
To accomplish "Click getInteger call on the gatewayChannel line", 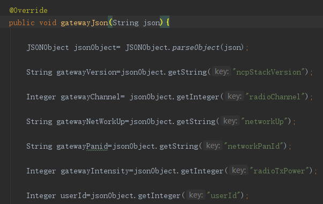I will 198,97.
